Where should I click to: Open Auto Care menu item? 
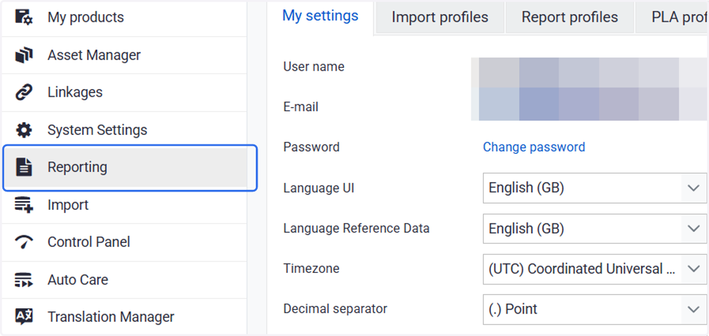tap(124, 280)
